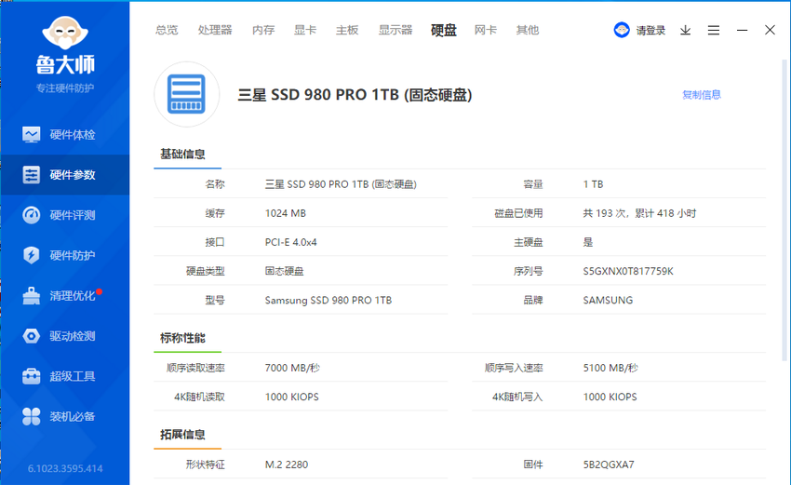
Task: Click the capacity value 1 TB
Action: point(594,184)
